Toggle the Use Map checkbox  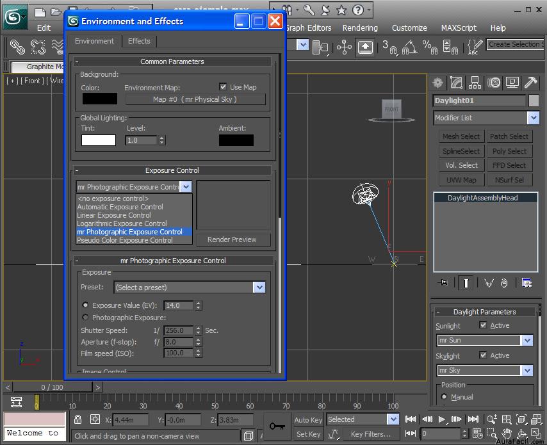tap(223, 86)
